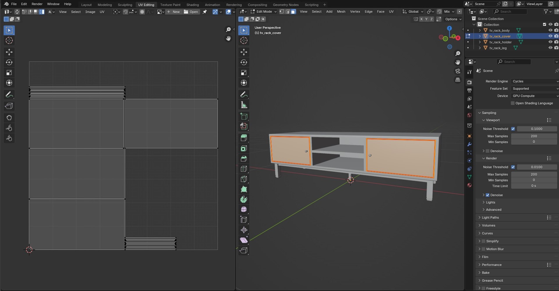The width and height of the screenshot is (559, 291).
Task: Select the Knife tool
Action: [x=244, y=179]
